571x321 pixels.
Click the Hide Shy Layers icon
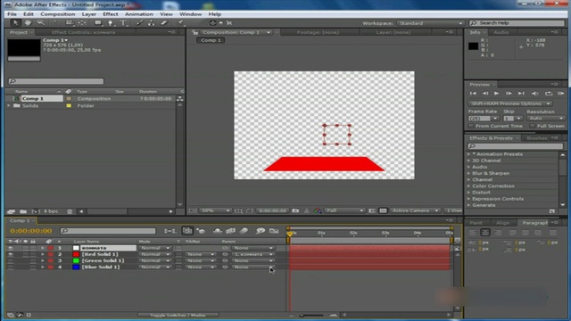(x=218, y=231)
